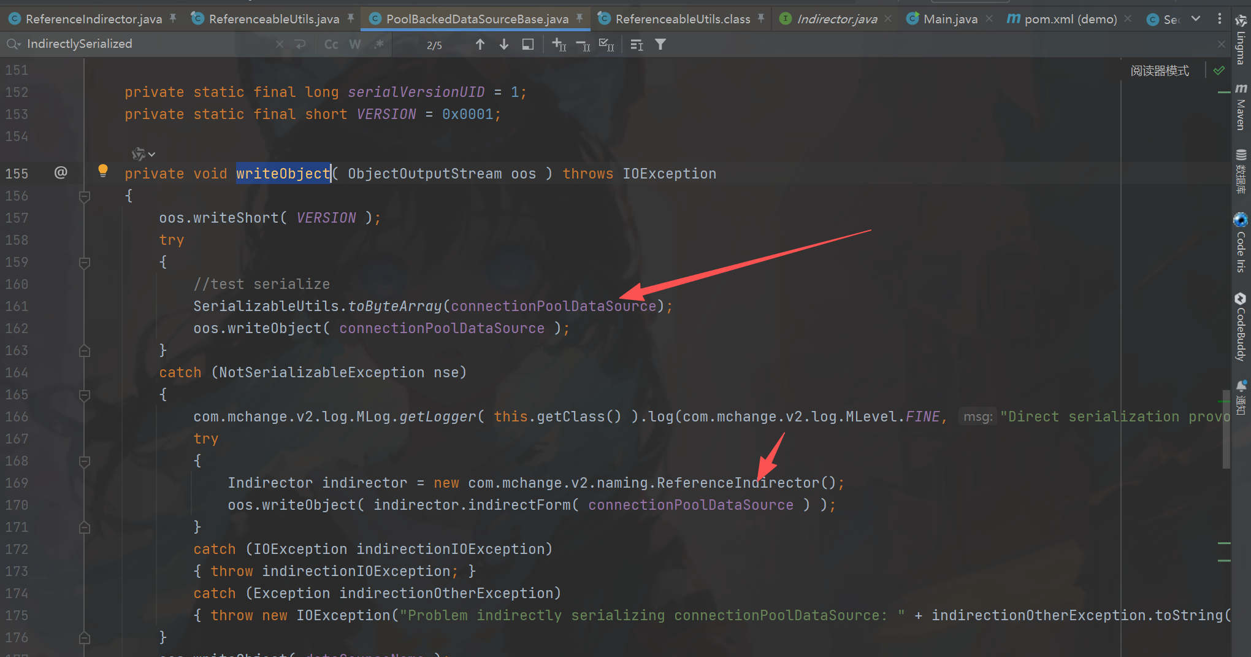Click the filter search results icon

660,44
